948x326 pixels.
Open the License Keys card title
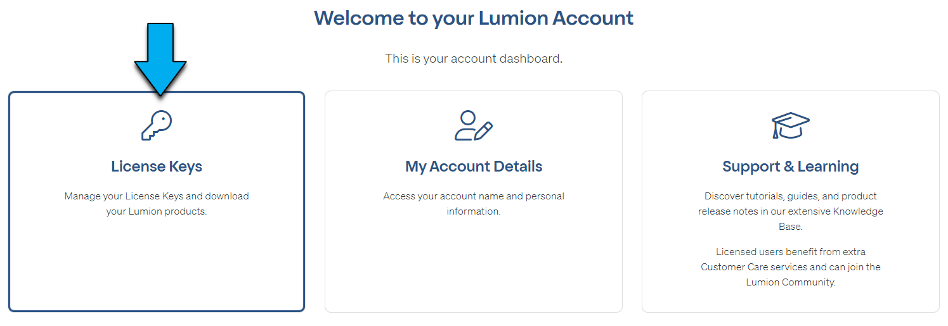(157, 166)
